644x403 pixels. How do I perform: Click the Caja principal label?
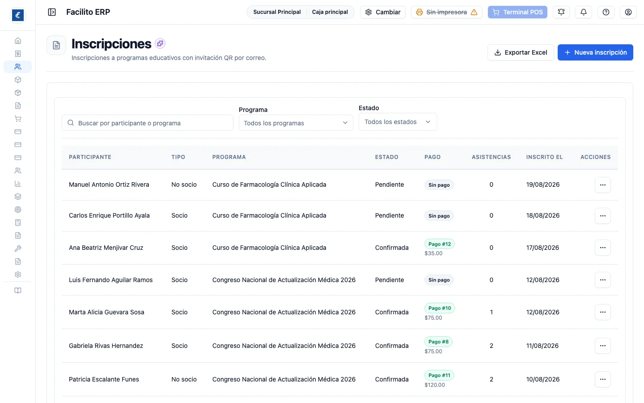tap(330, 12)
